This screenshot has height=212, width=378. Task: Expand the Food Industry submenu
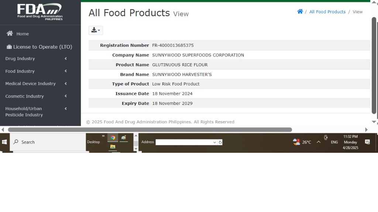(x=35, y=71)
